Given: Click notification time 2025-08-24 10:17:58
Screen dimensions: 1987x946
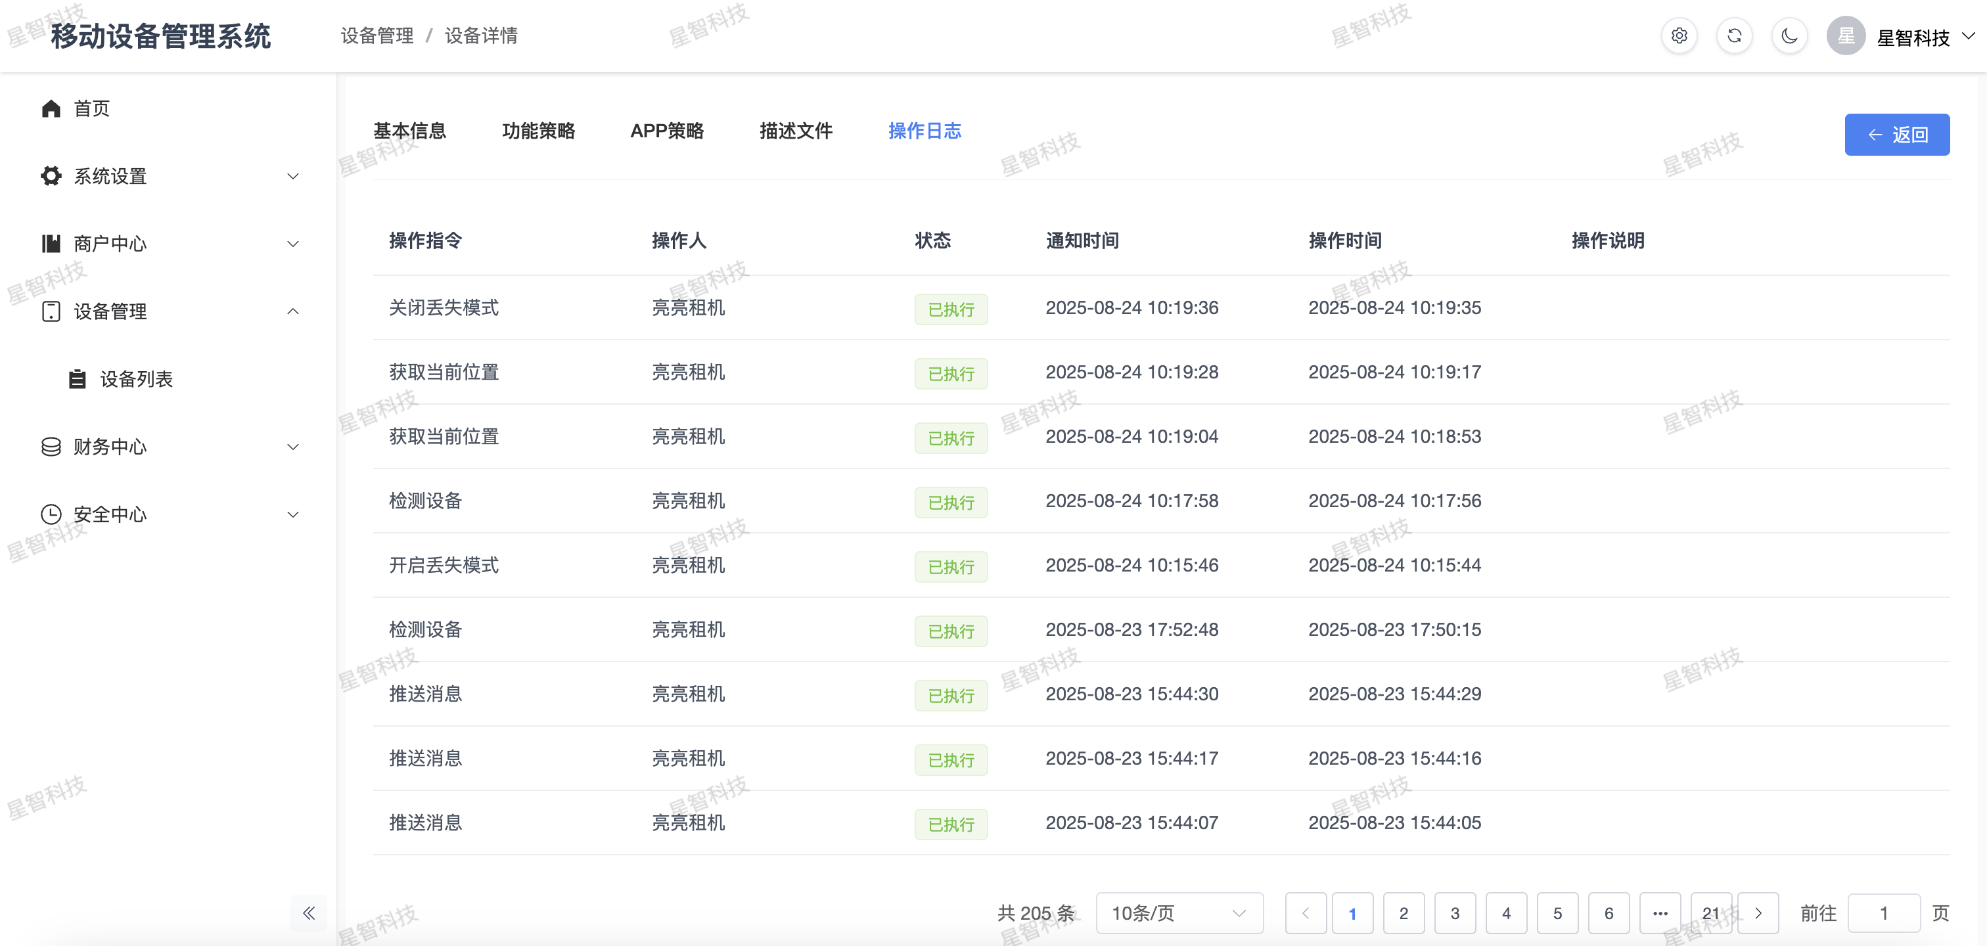Looking at the screenshot, I should (1131, 501).
